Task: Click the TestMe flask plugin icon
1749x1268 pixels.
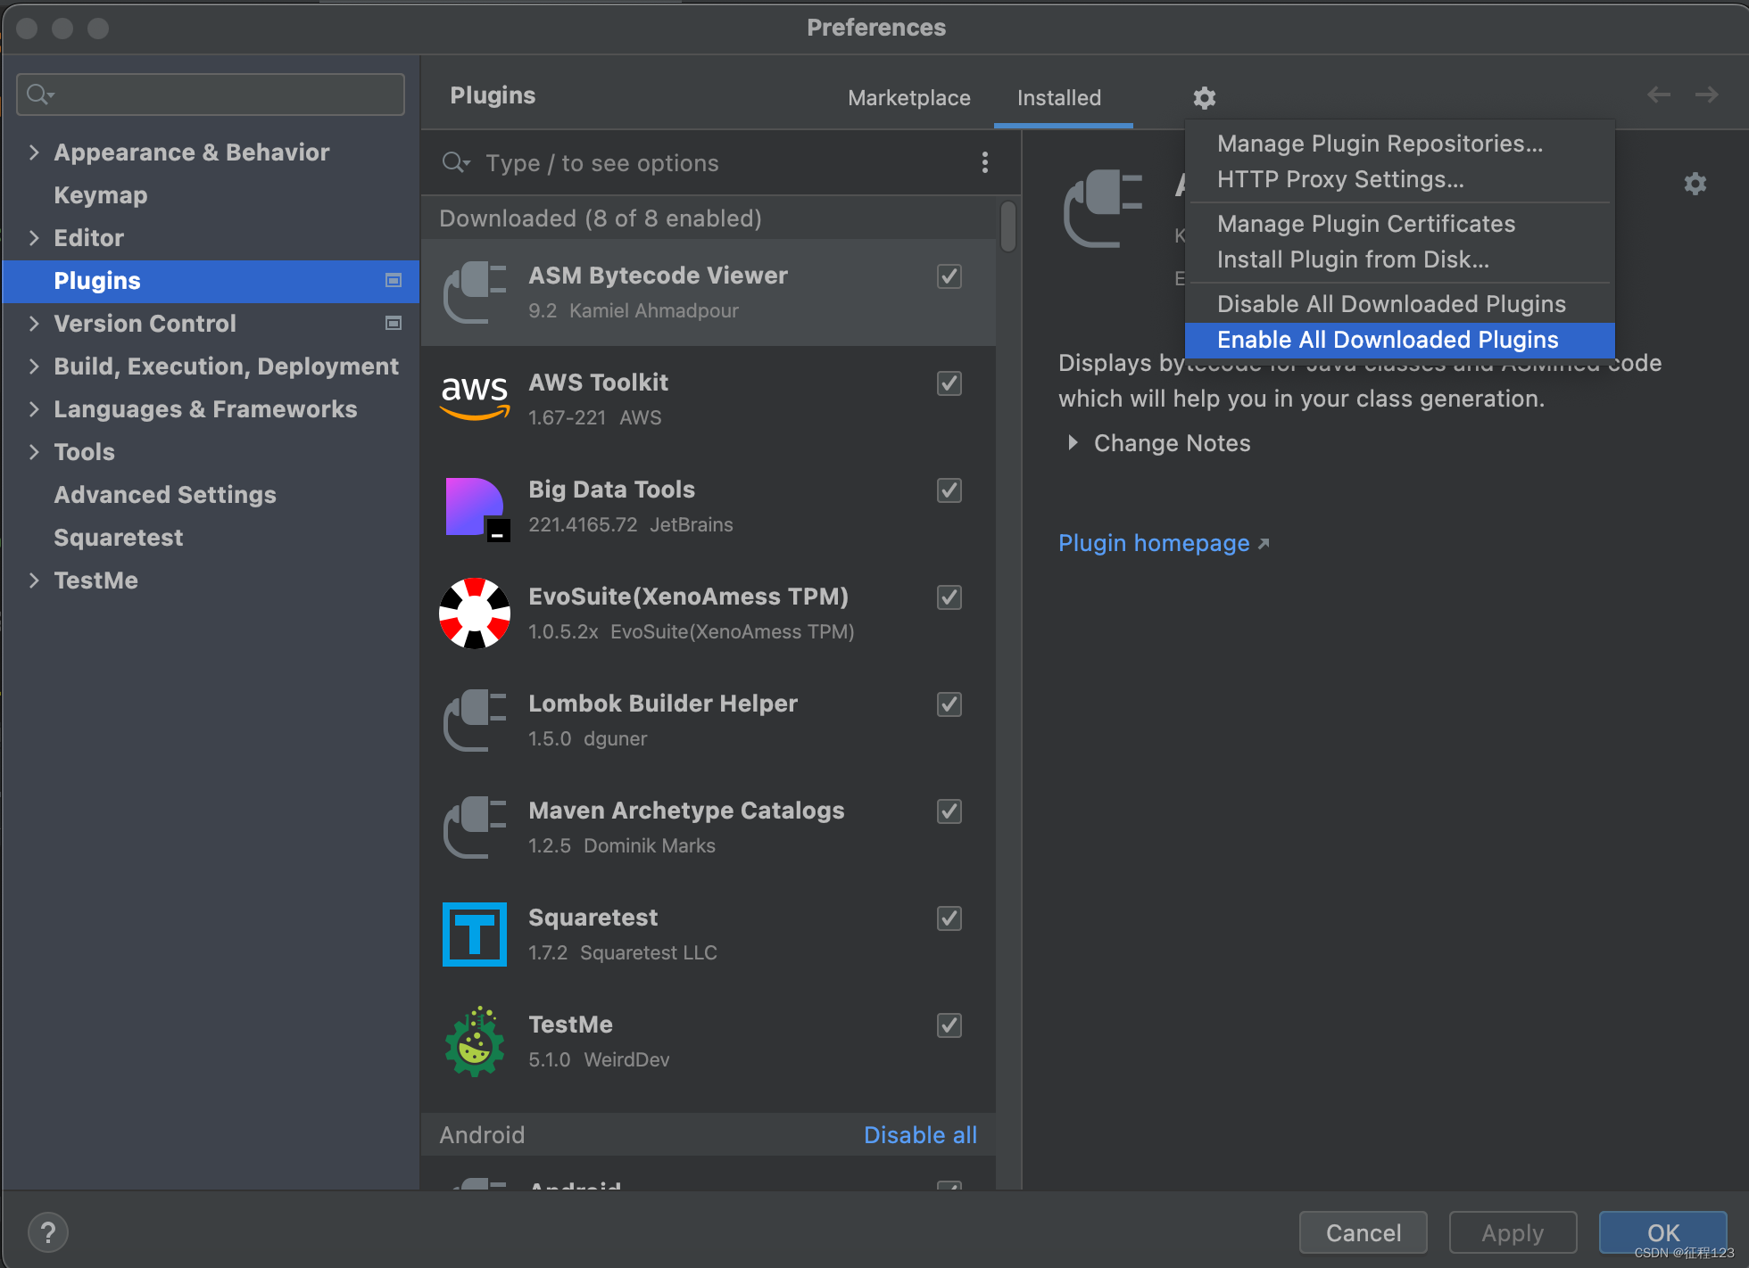Action: point(475,1042)
